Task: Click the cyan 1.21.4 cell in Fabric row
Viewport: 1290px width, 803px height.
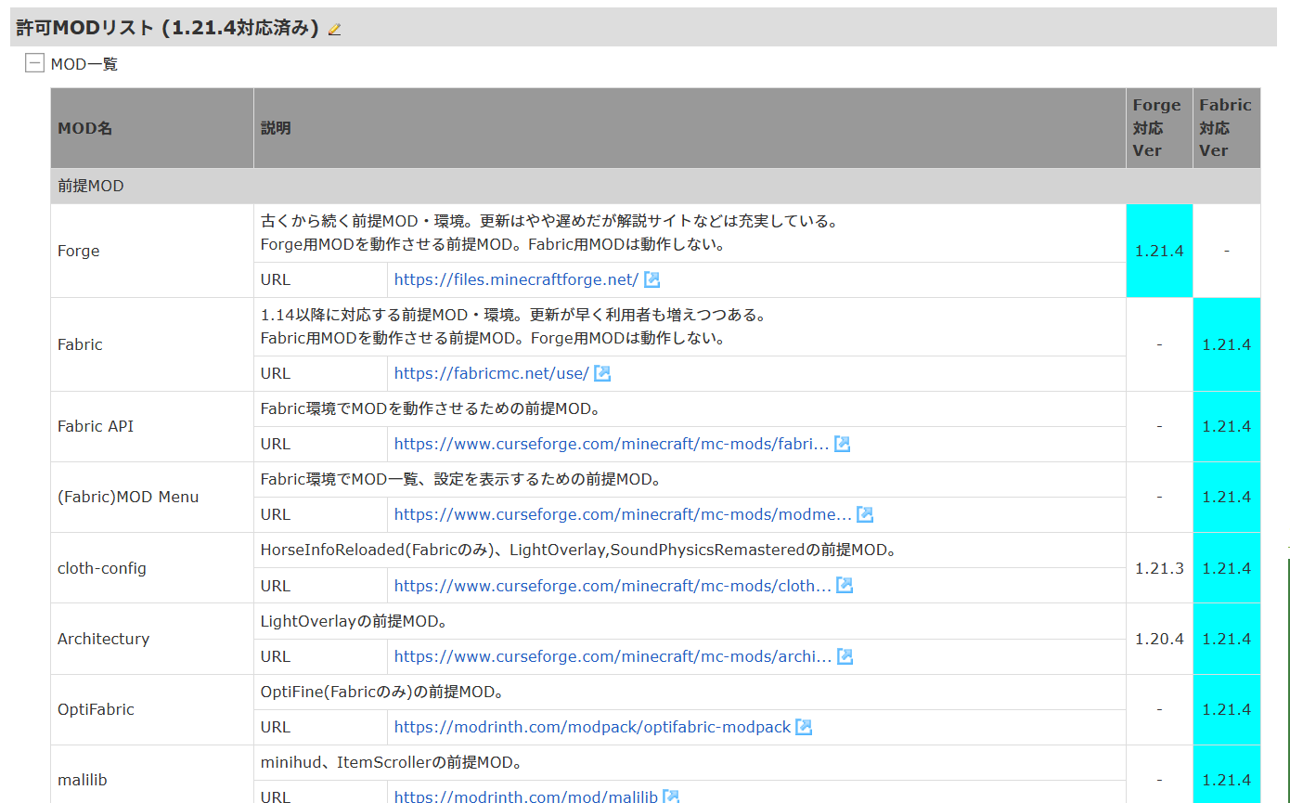Action: click(1227, 344)
